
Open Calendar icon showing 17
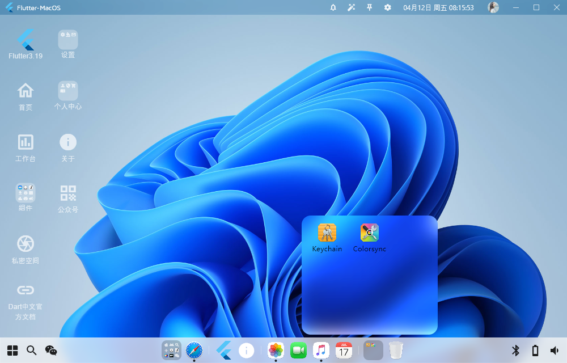(x=344, y=350)
